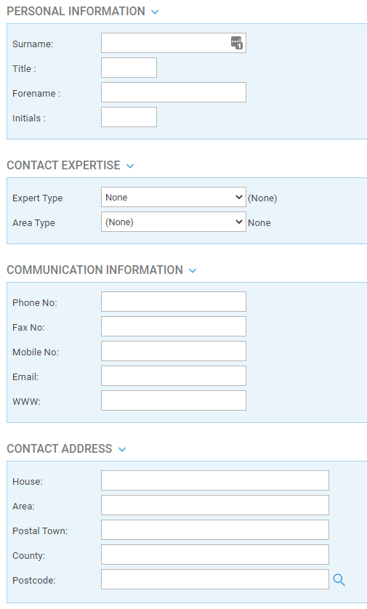Click the Email input field

(x=174, y=376)
